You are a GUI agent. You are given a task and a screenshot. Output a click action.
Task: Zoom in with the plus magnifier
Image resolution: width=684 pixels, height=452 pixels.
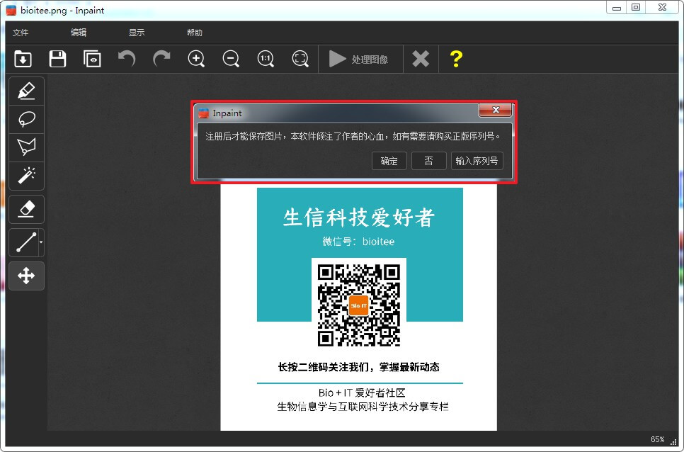(x=196, y=59)
